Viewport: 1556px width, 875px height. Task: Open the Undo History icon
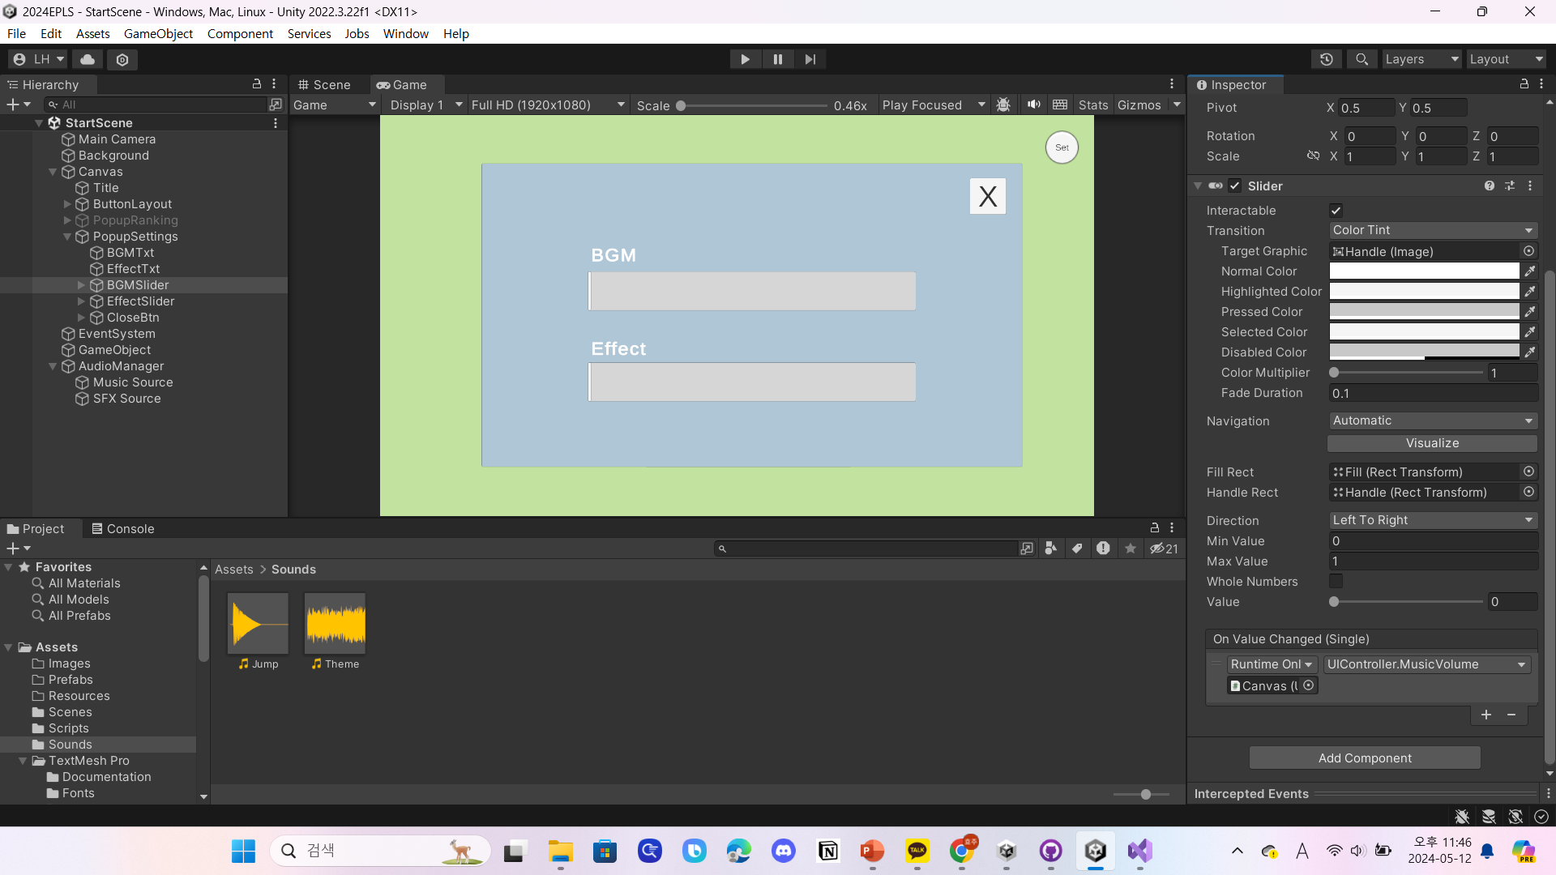(1326, 59)
